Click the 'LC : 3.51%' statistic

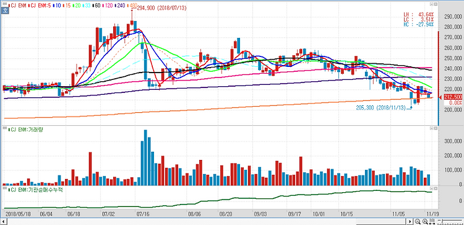pos(419,19)
